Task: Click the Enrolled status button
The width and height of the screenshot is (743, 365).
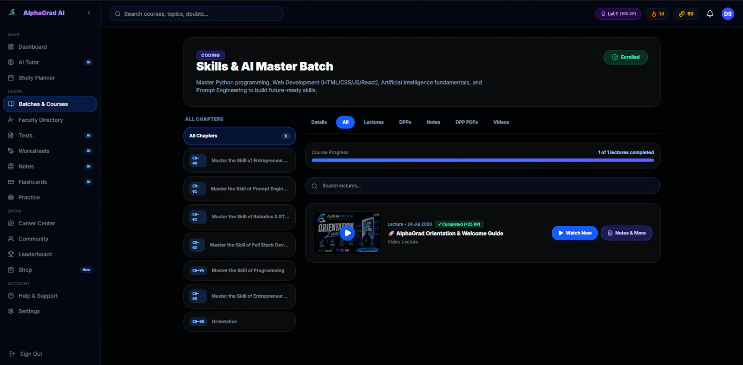Action: pyautogui.click(x=626, y=57)
